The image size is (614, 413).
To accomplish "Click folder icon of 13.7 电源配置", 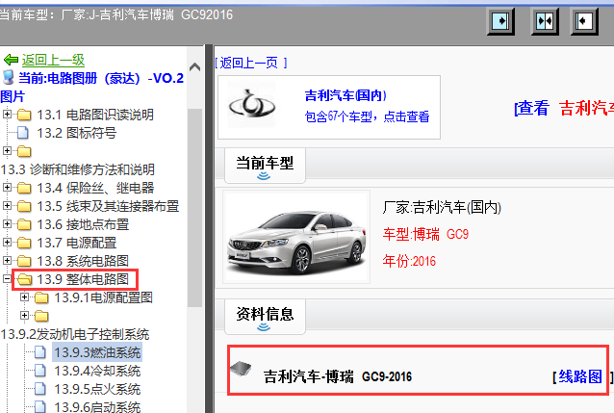I will pyautogui.click(x=24, y=243).
